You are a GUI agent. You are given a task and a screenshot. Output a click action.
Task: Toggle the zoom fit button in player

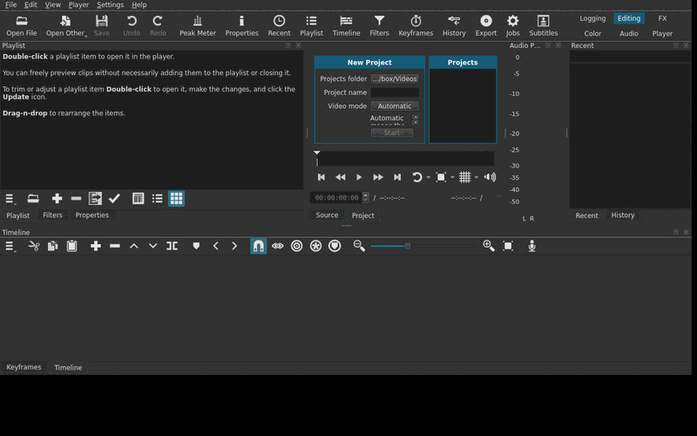(441, 177)
